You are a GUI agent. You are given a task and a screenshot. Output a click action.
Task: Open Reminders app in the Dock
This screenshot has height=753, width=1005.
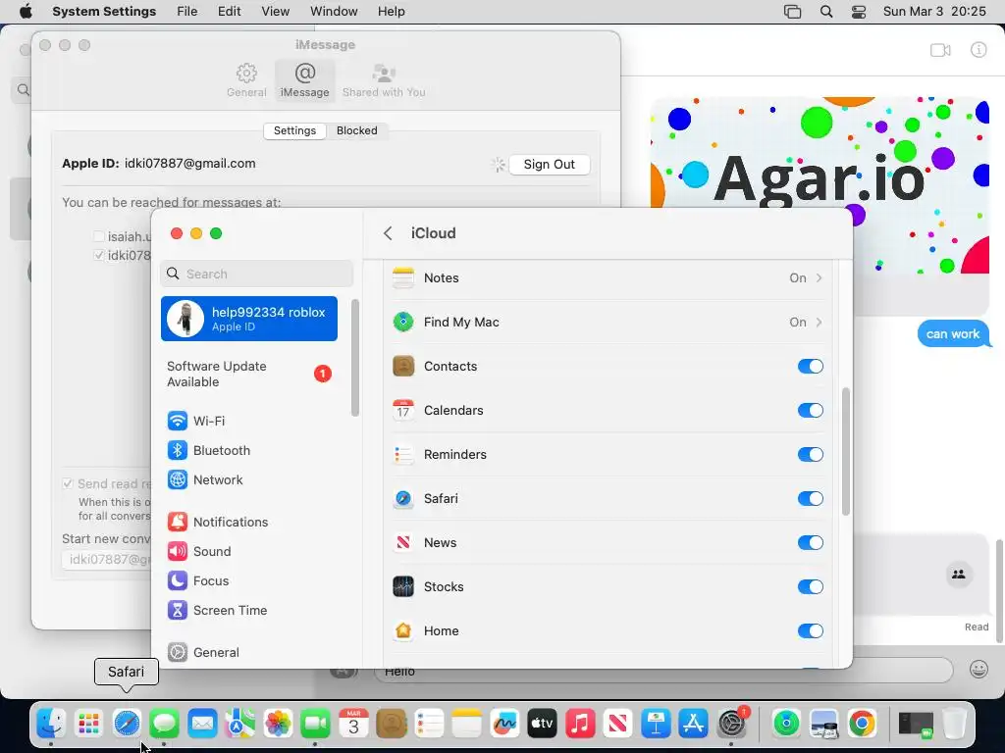[x=429, y=725]
